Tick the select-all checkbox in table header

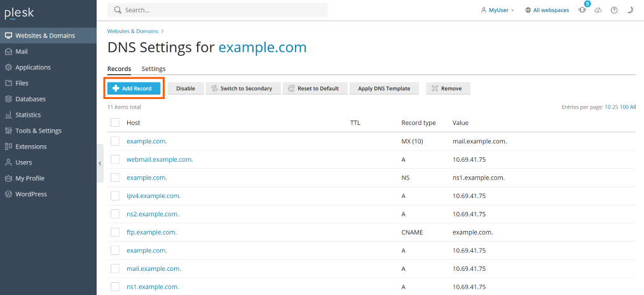pos(115,122)
